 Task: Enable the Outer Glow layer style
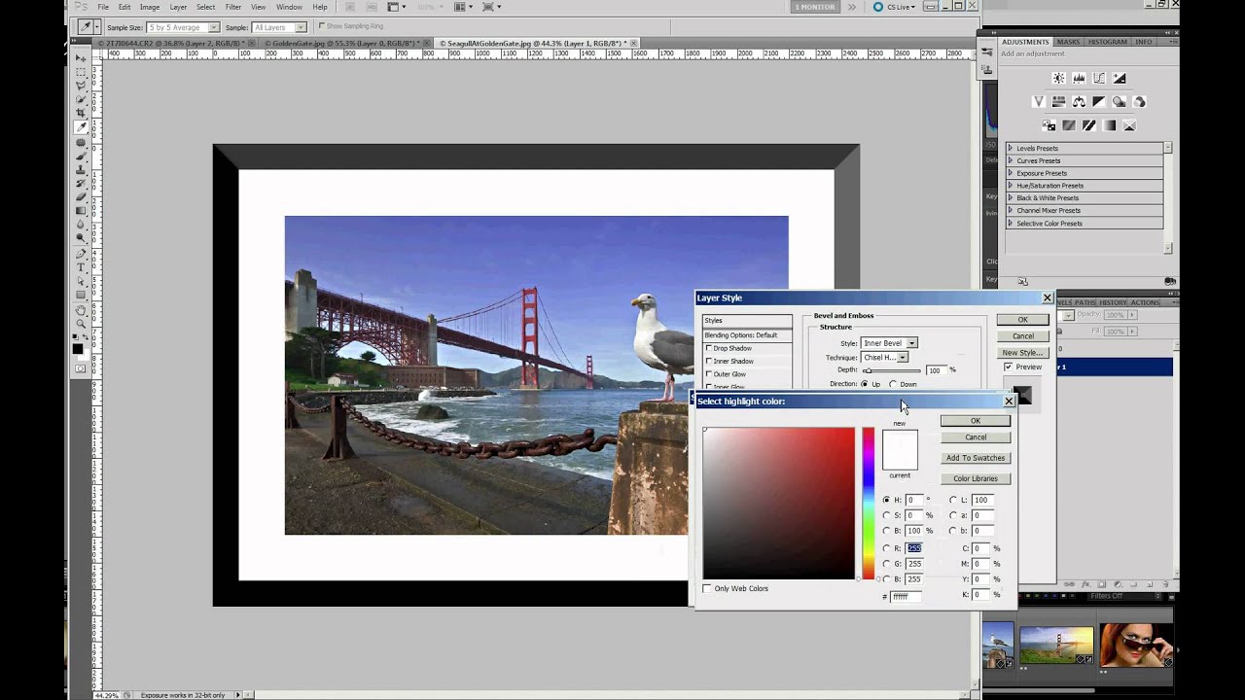[709, 374]
